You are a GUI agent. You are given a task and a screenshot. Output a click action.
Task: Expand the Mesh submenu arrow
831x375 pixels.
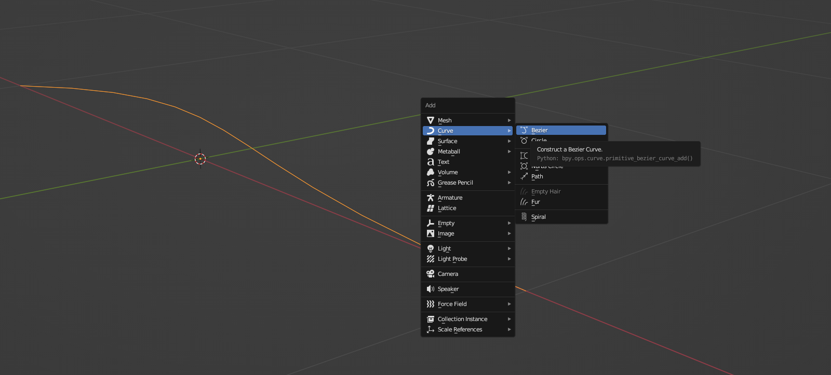pos(510,120)
